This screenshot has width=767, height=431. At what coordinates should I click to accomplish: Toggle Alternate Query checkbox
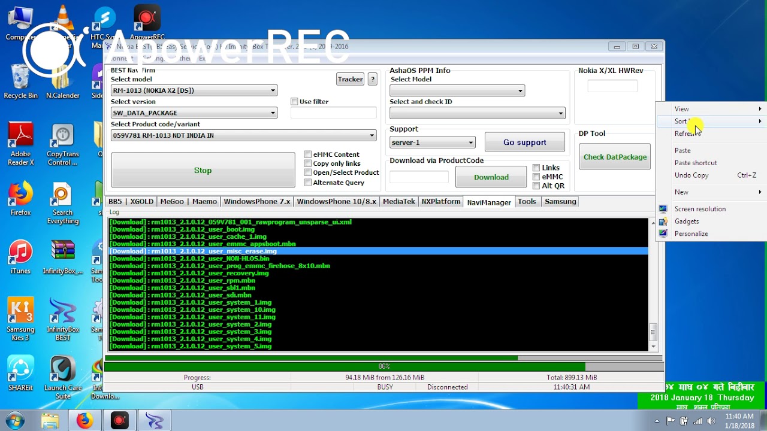tap(308, 183)
